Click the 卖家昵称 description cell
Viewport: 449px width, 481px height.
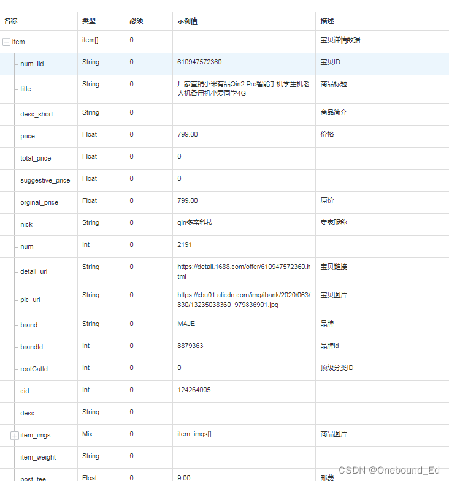(x=334, y=222)
